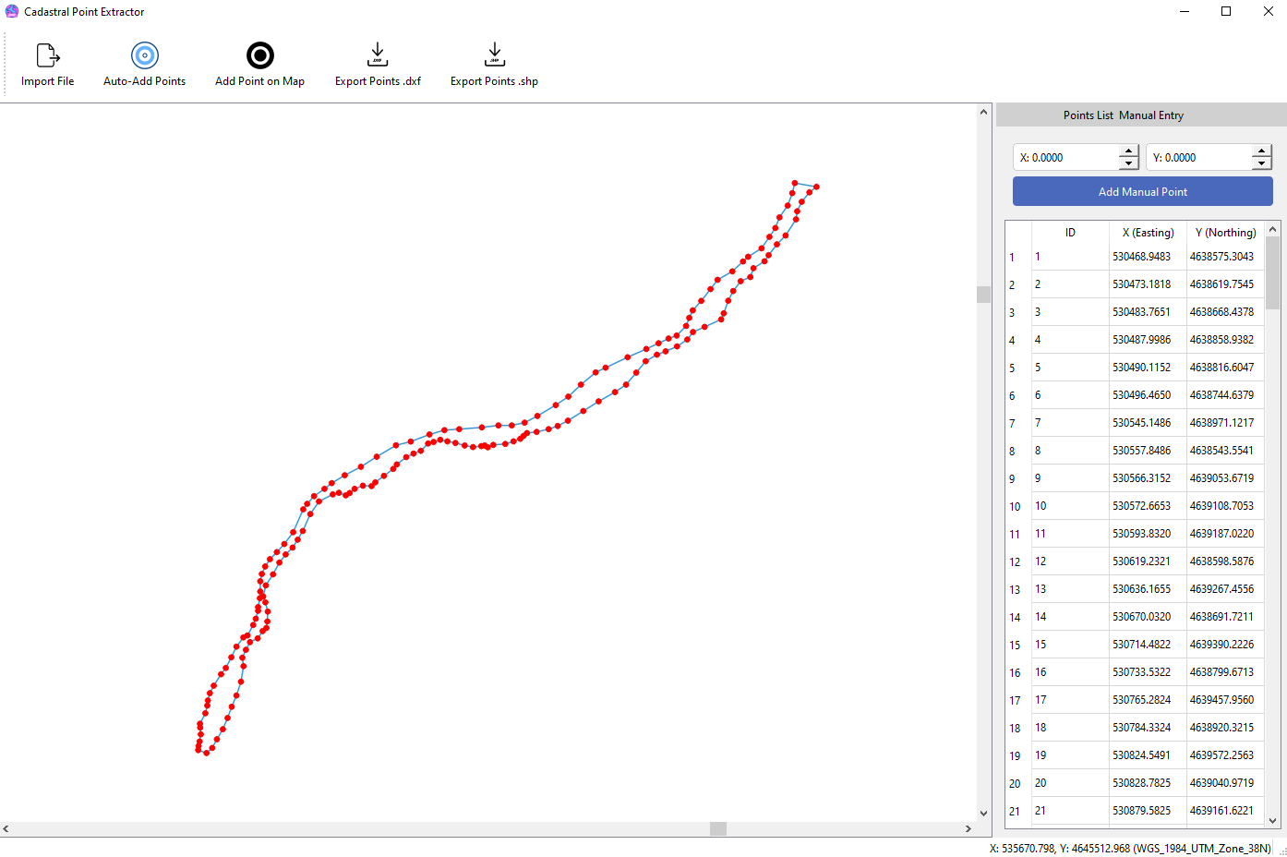Click the points table scrollbar down arrow
This screenshot has height=857, width=1287.
coord(1272,820)
